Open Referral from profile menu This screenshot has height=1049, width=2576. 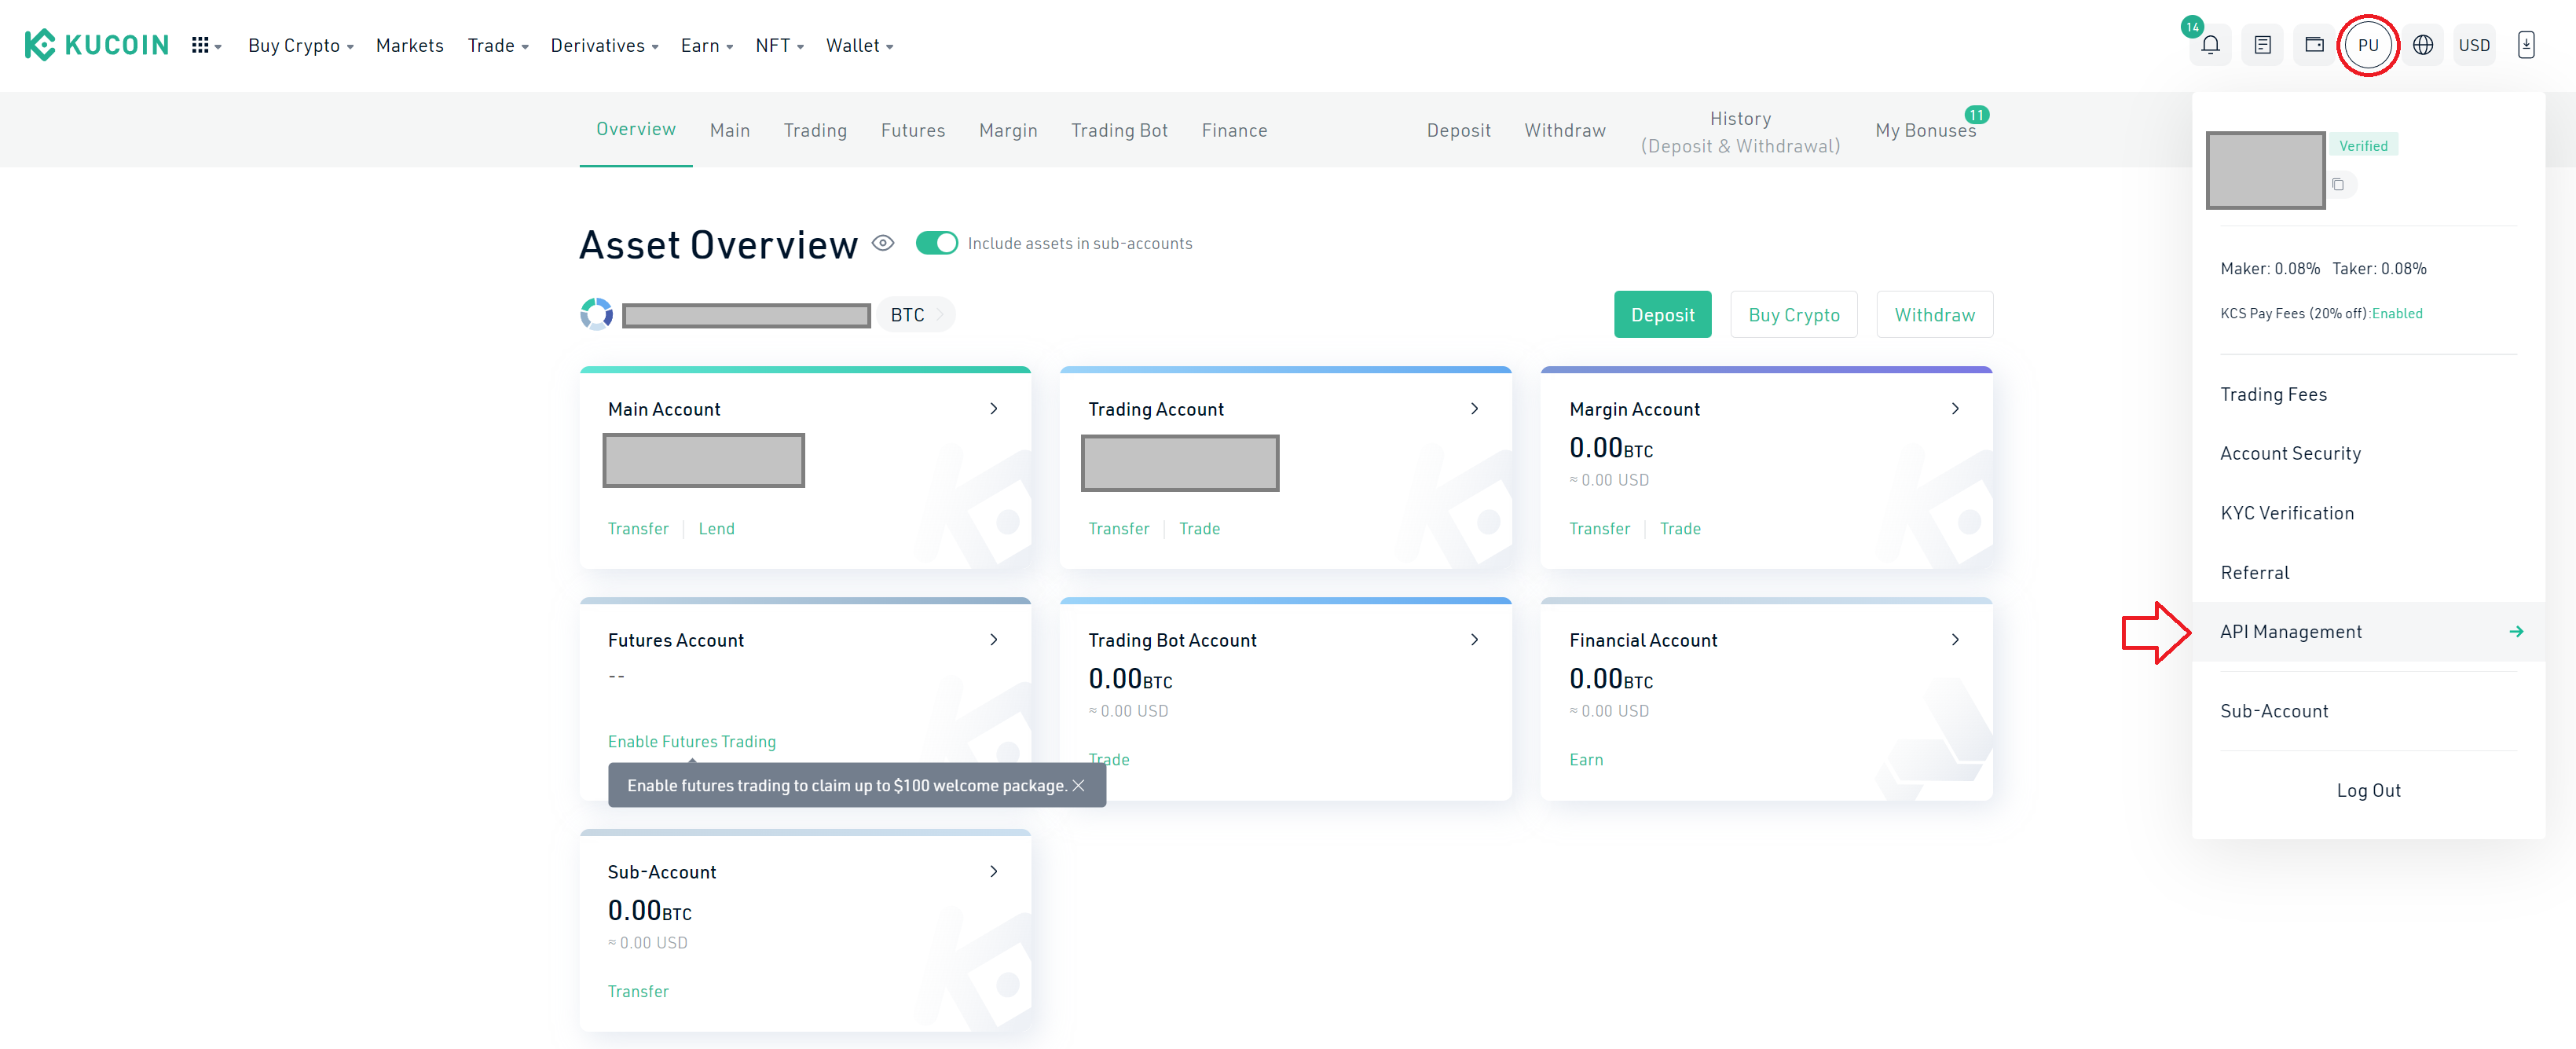point(2368,572)
